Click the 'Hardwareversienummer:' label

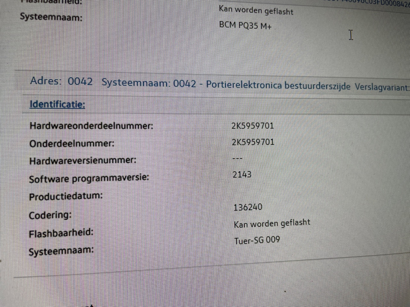83,160
